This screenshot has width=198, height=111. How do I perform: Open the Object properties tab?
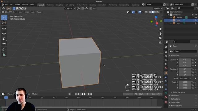click(166, 73)
